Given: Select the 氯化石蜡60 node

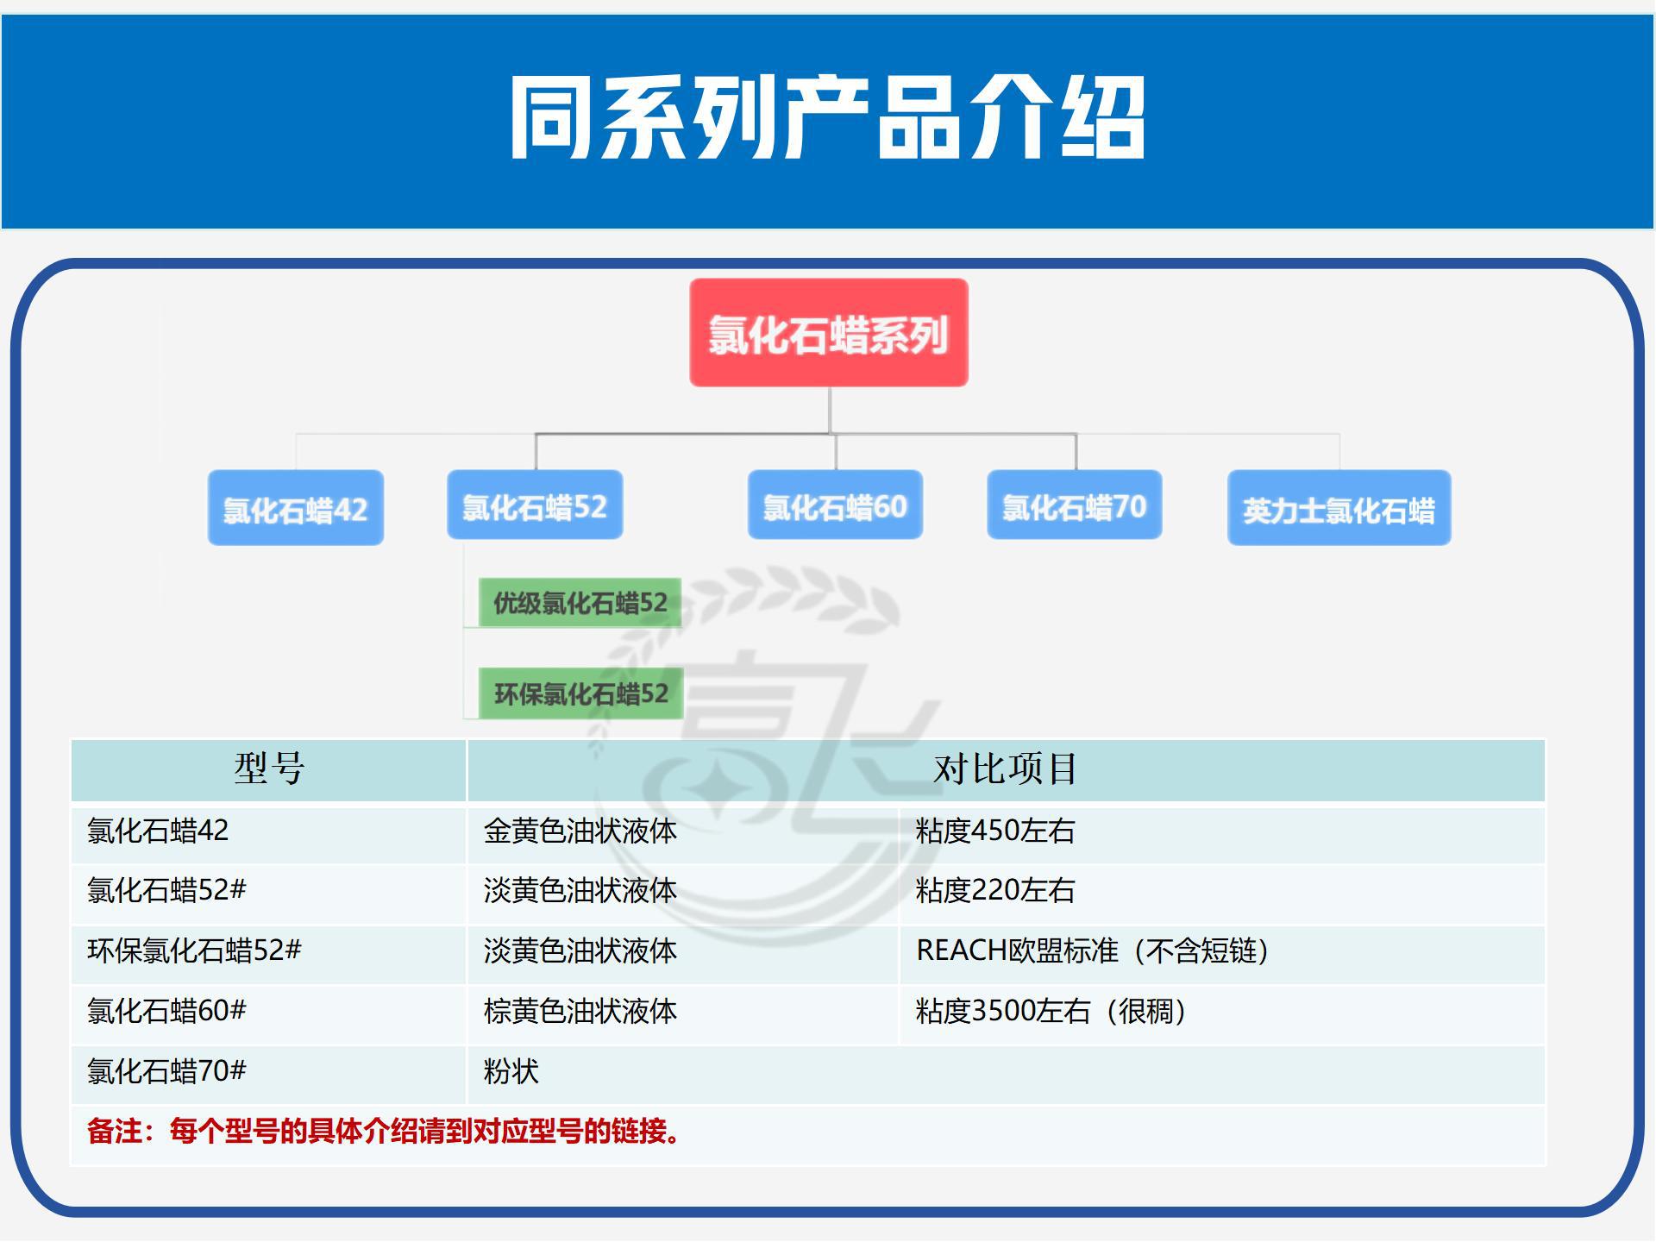Looking at the screenshot, I should click(835, 505).
